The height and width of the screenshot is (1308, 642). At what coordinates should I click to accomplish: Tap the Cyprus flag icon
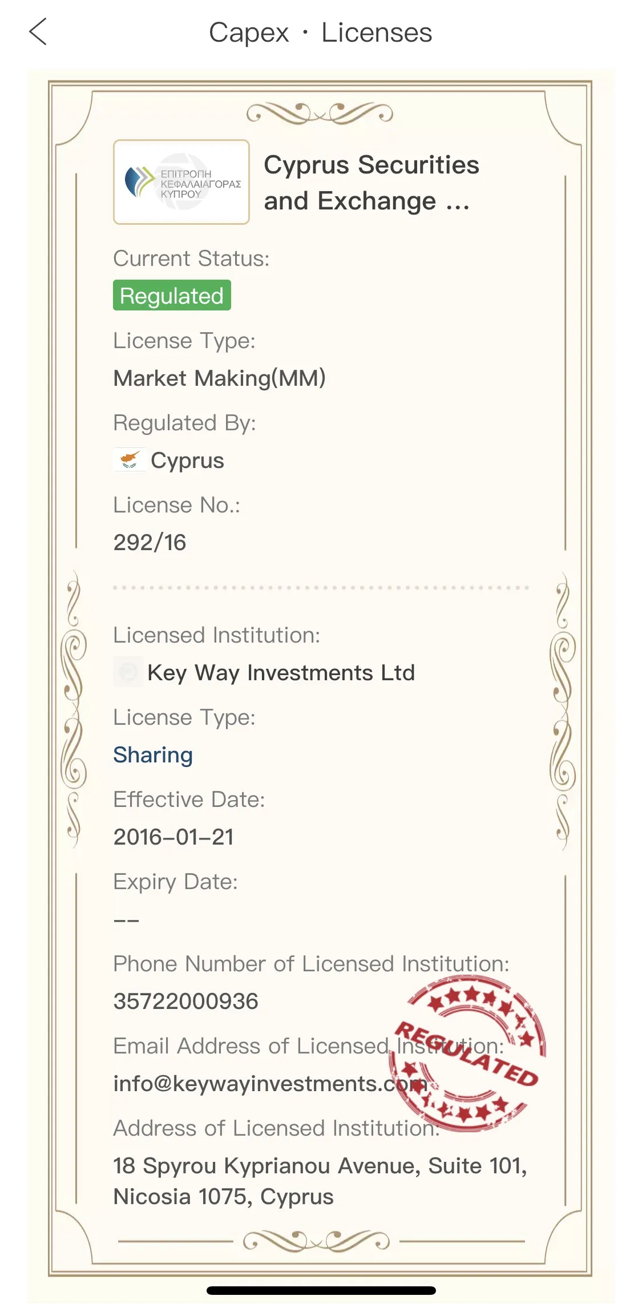coord(129,460)
